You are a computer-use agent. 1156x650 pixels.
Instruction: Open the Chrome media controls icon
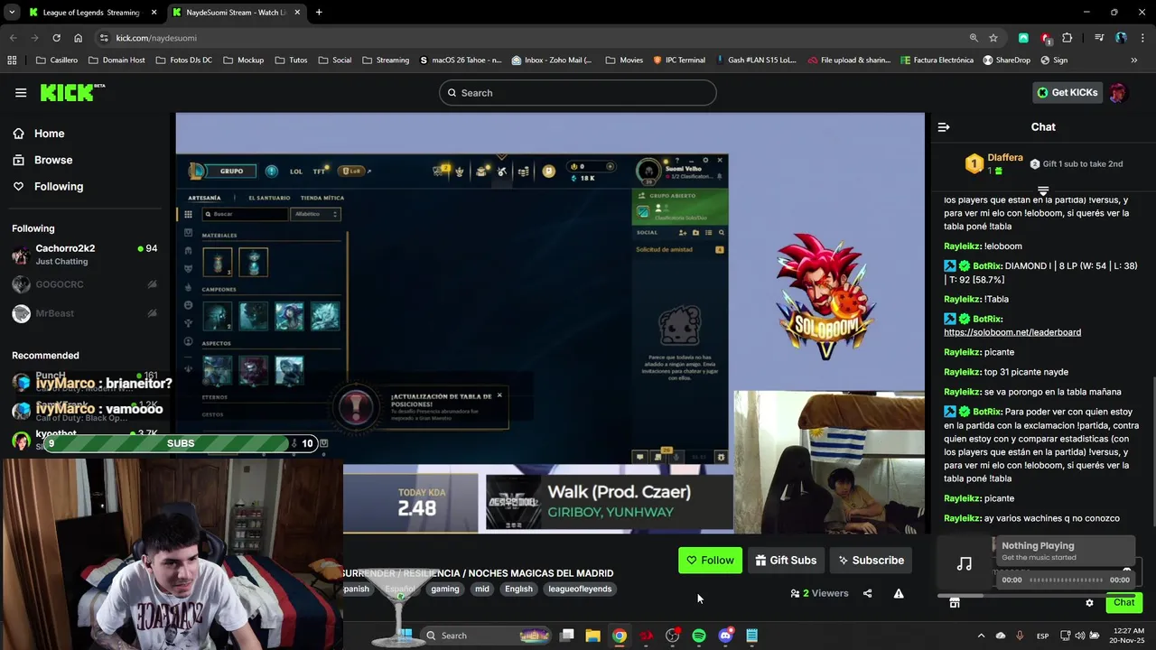tap(1099, 38)
